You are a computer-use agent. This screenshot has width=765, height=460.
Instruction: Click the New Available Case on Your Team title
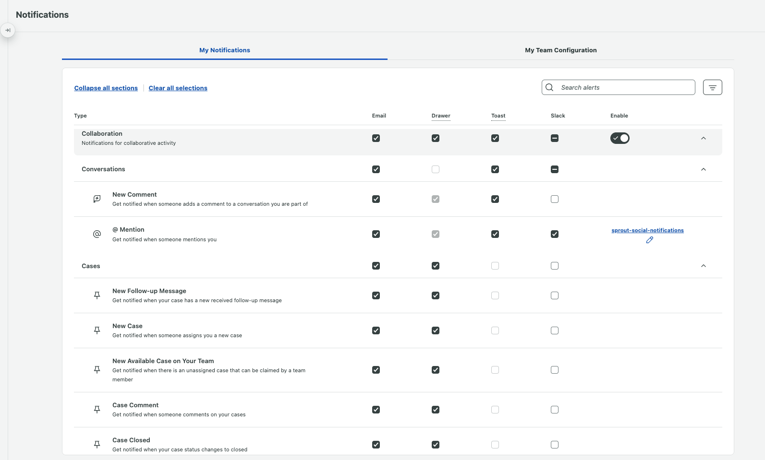163,361
